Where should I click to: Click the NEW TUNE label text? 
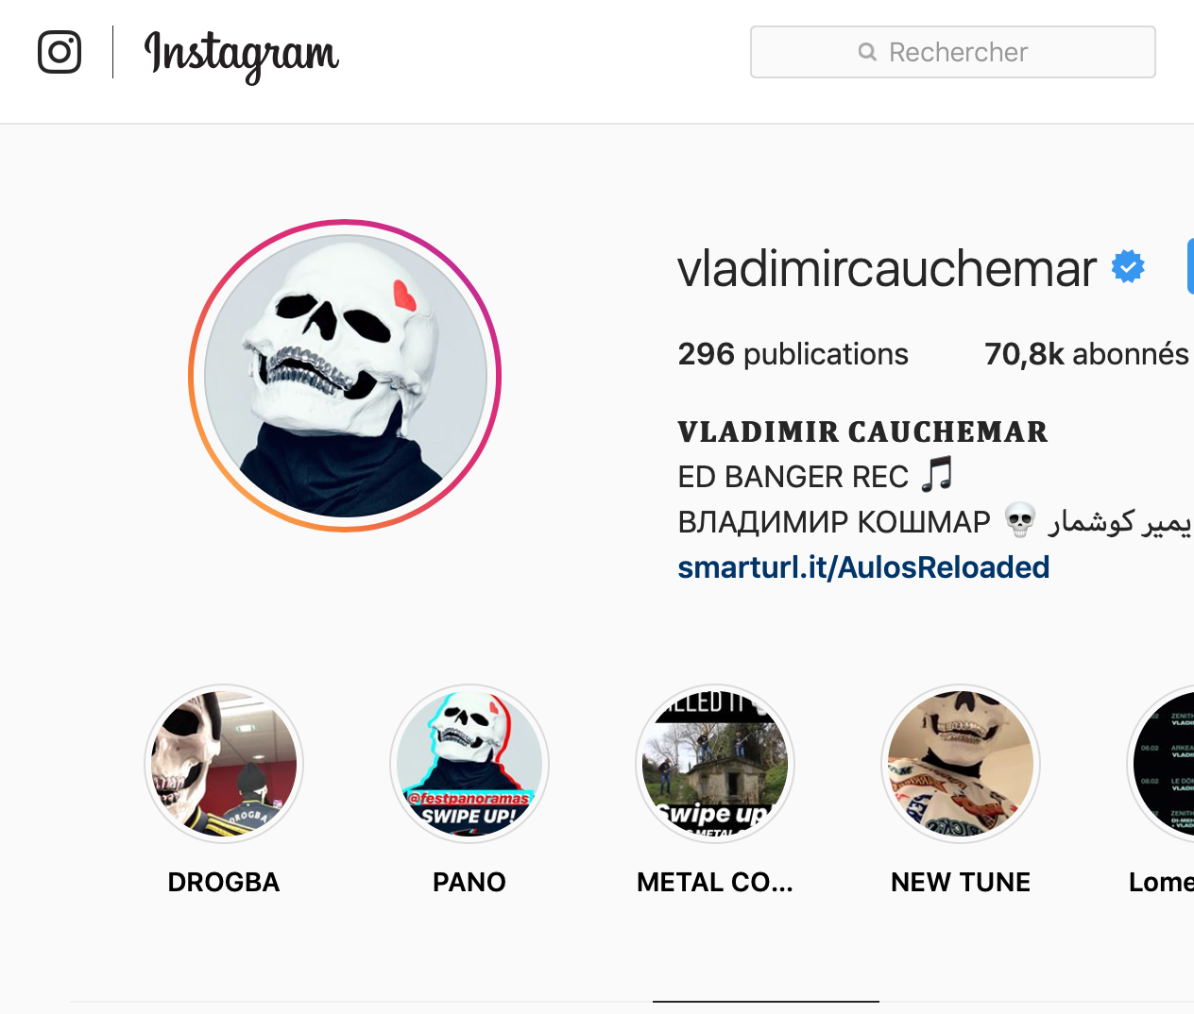[x=961, y=882]
